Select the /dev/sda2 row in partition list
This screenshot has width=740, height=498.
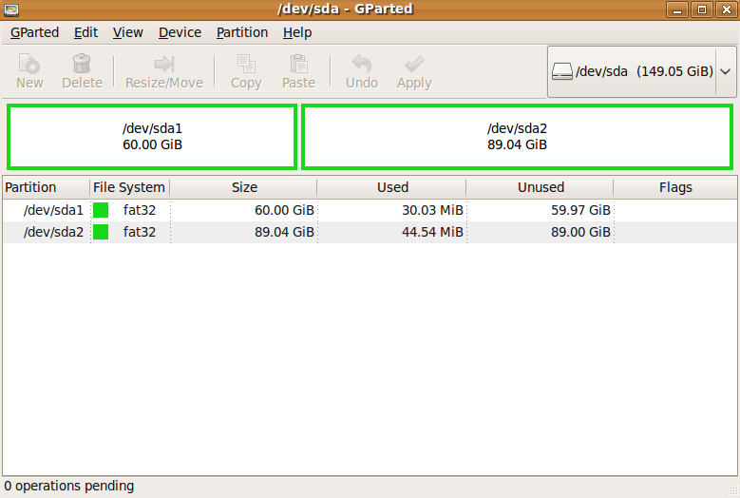[370, 232]
